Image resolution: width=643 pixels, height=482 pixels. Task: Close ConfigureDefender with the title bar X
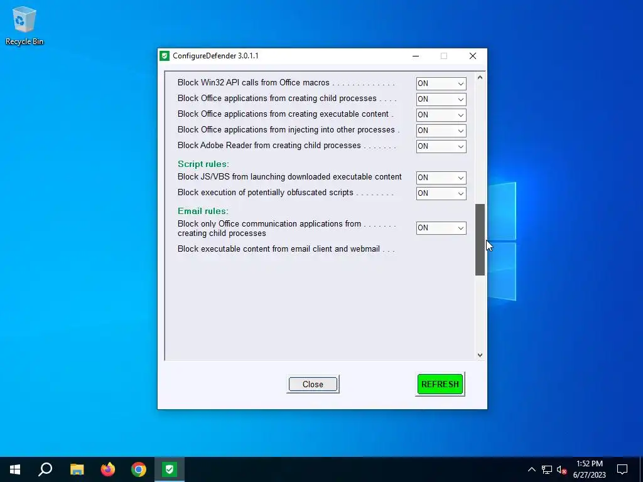473,56
